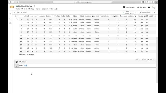The height and width of the screenshot is (93, 166).
Task: Open Safari downloads icon
Action: (143, 2)
